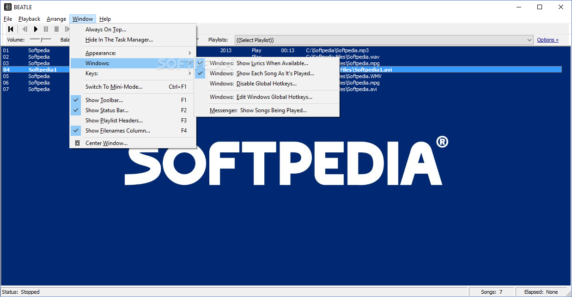Viewport: 572px width, 297px height.
Task: Click C:\Softpedia\Softpedia.mp3 filename
Action: tap(337, 50)
